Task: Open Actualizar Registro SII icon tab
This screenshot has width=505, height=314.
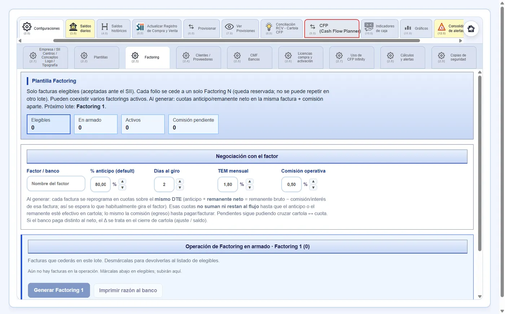Action: coord(157,28)
